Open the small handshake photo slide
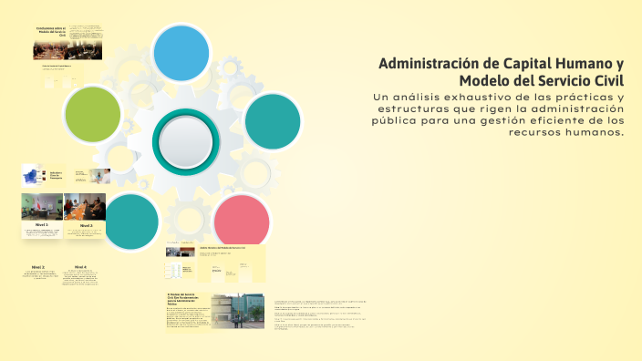Viewport: 642px width, 361px height. [x=92, y=176]
